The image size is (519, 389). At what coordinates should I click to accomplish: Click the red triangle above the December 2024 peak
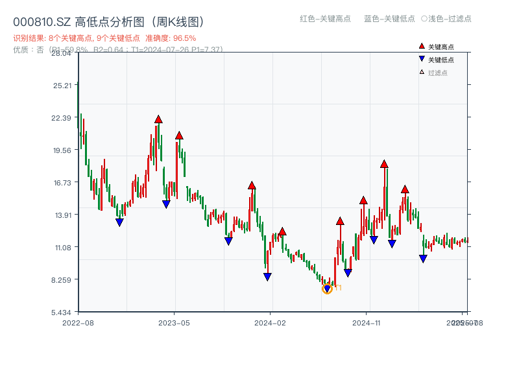[384, 164]
